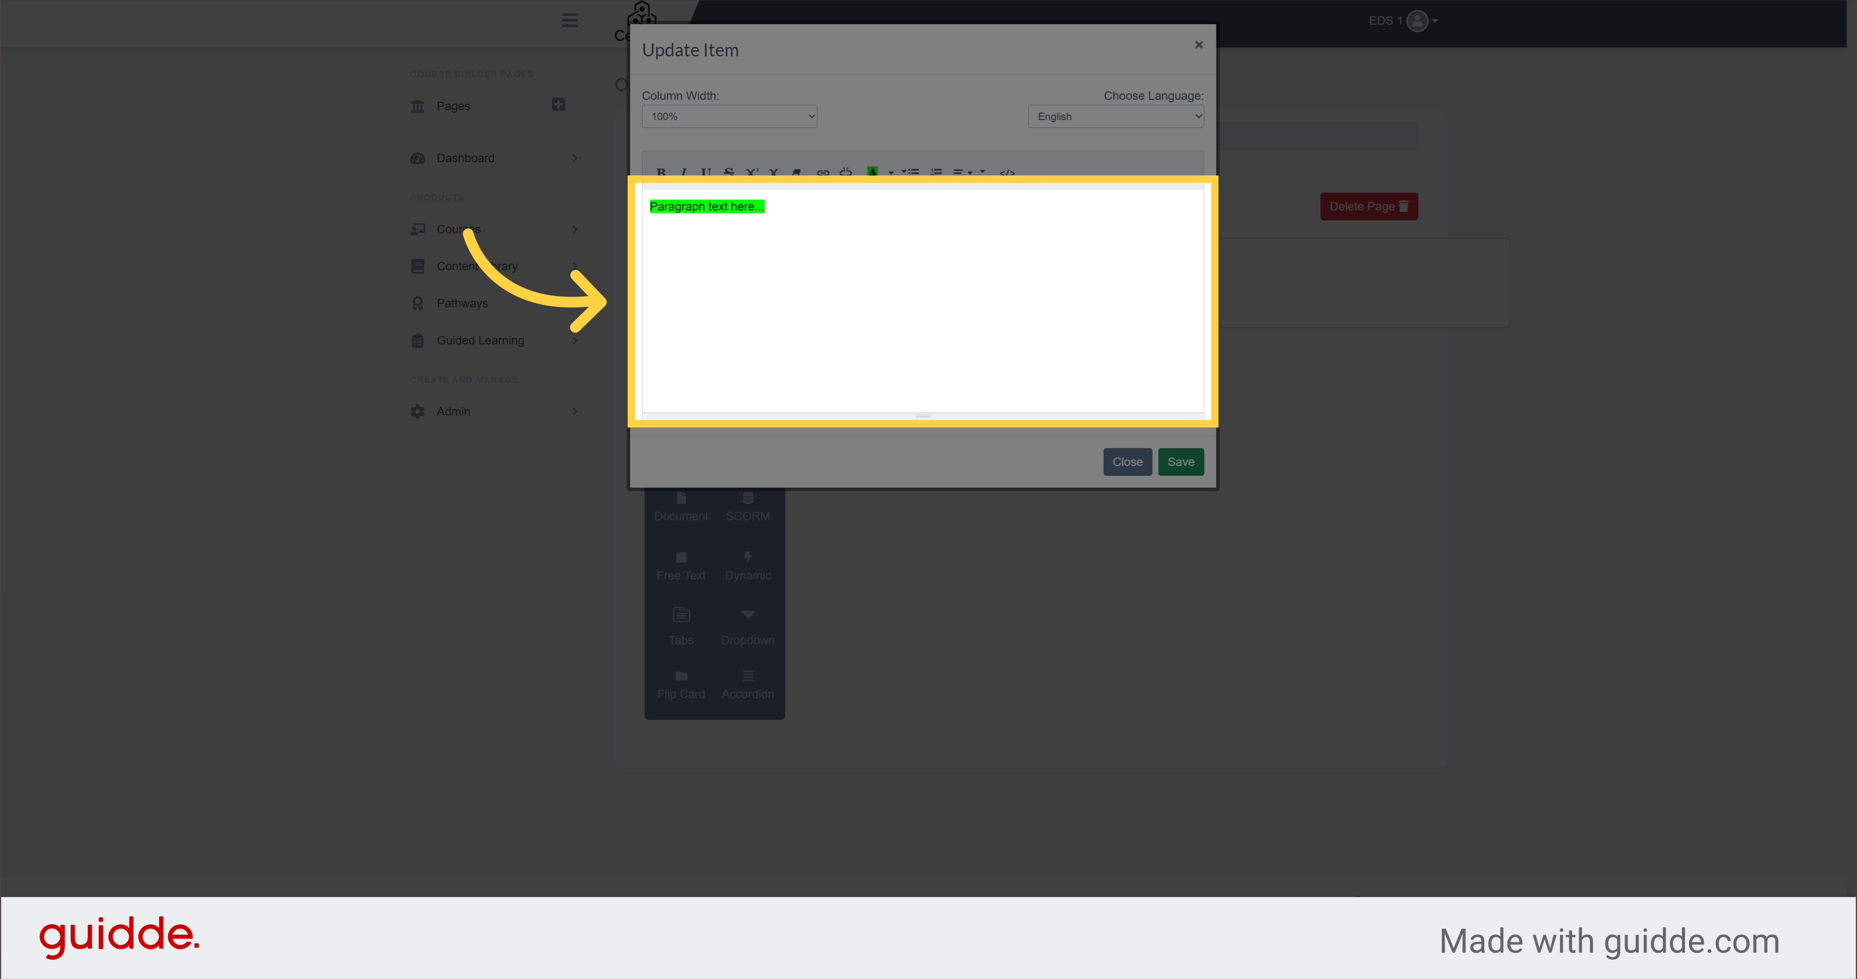Toggle the Content Library expander
Viewport: 1857px width, 979px height.
point(575,266)
